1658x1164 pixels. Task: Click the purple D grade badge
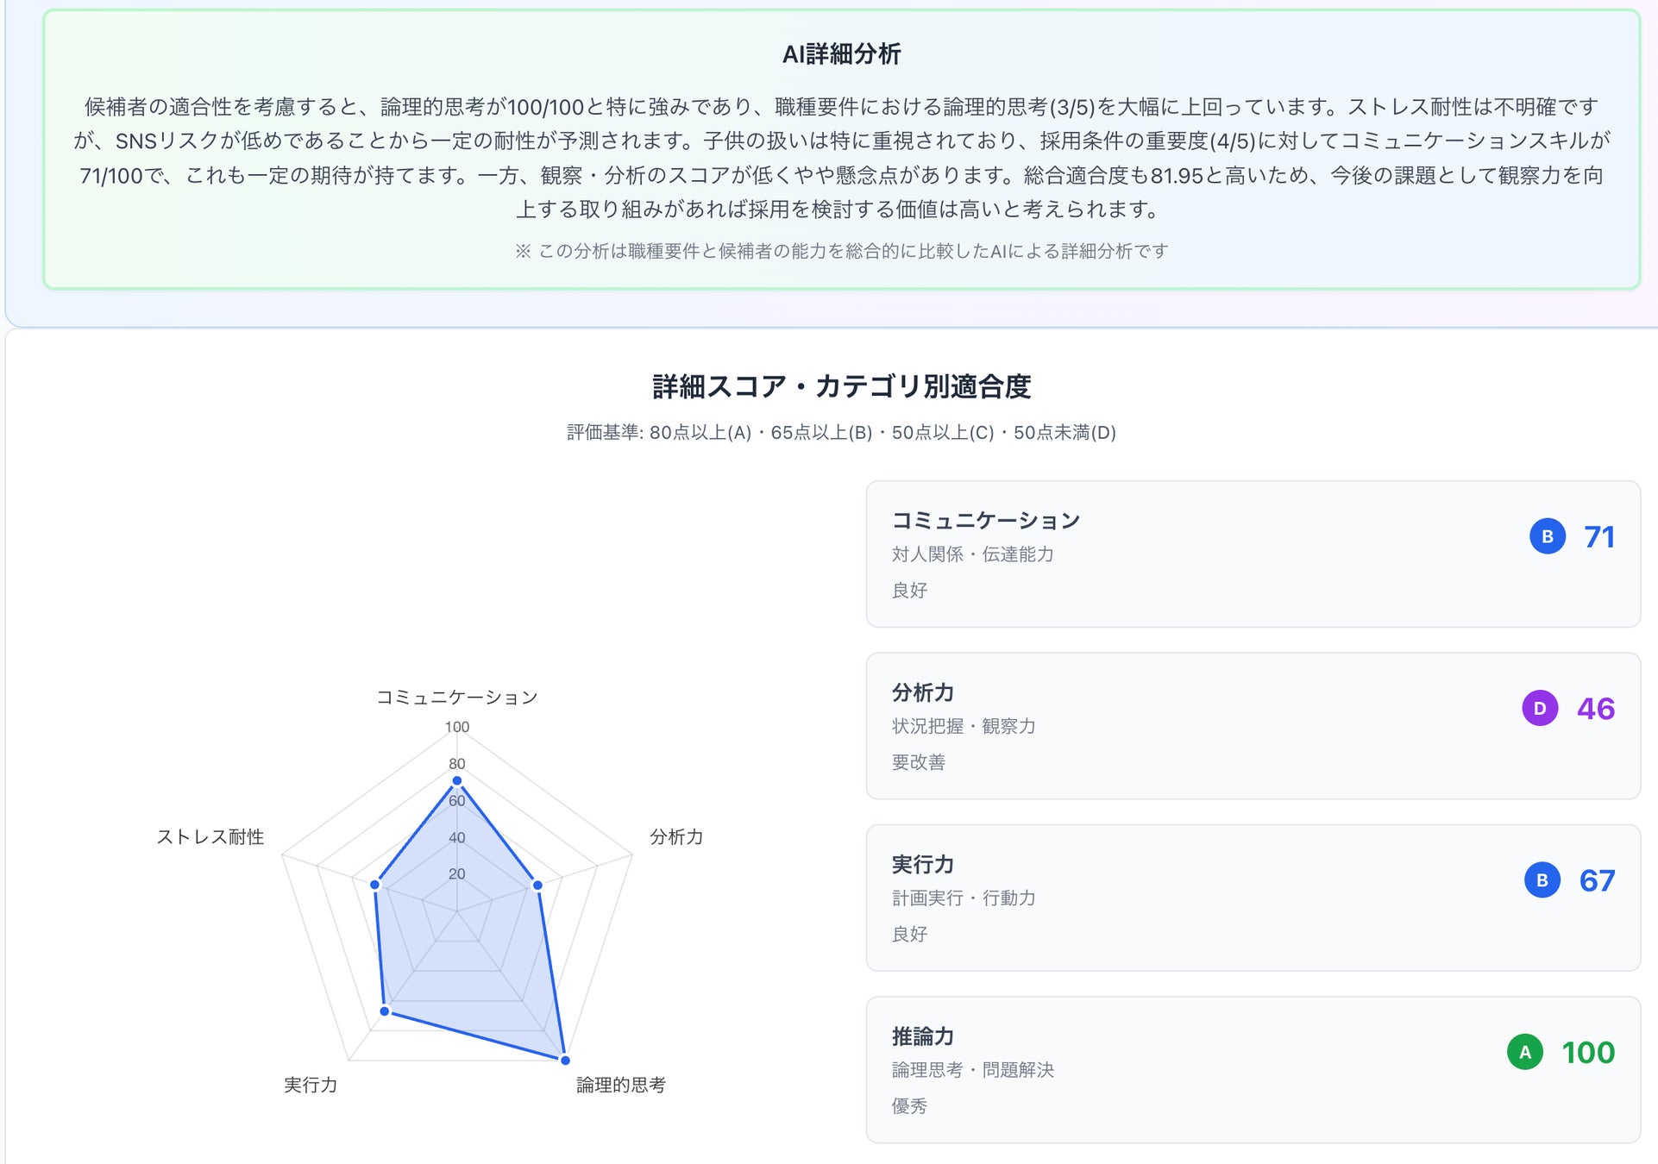(x=1539, y=709)
